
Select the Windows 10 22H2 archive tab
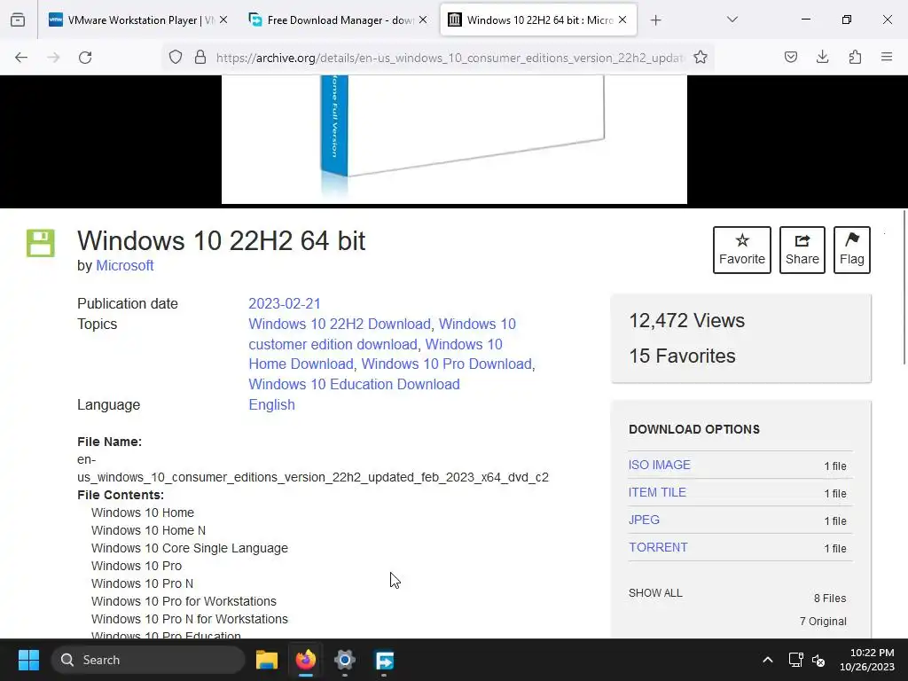[538, 20]
